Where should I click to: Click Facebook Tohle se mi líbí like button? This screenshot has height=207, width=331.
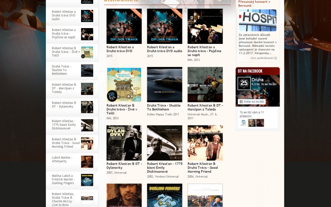tap(252, 101)
